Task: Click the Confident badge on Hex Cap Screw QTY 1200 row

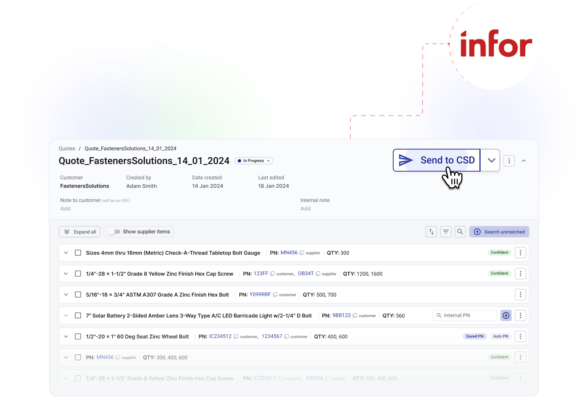Action: 499,273
